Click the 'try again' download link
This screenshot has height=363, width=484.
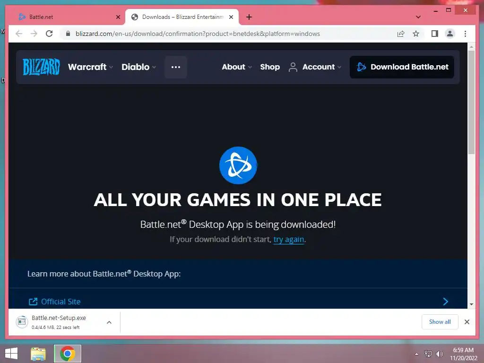point(289,239)
